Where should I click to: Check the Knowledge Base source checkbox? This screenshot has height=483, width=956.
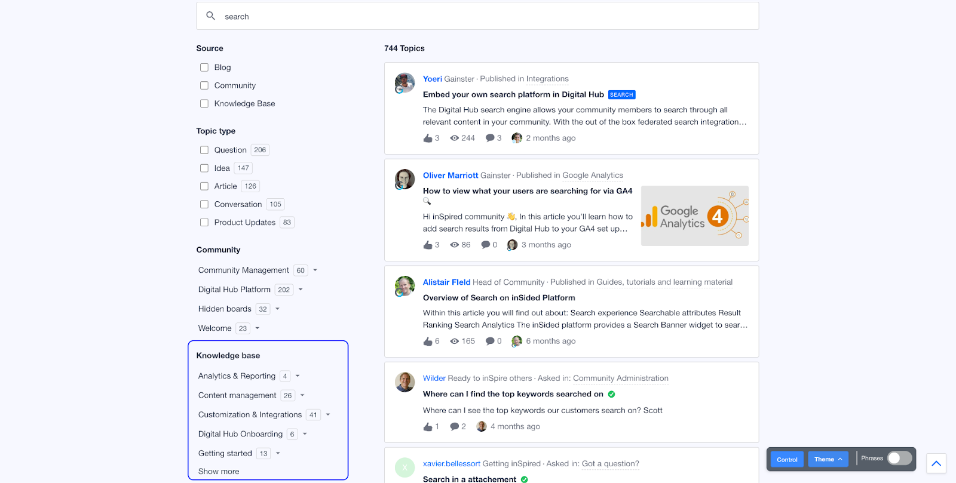click(x=204, y=103)
